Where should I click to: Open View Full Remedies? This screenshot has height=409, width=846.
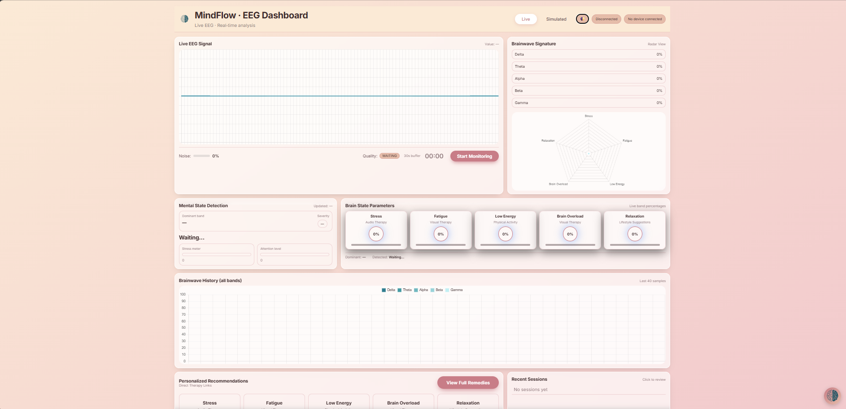pyautogui.click(x=468, y=383)
